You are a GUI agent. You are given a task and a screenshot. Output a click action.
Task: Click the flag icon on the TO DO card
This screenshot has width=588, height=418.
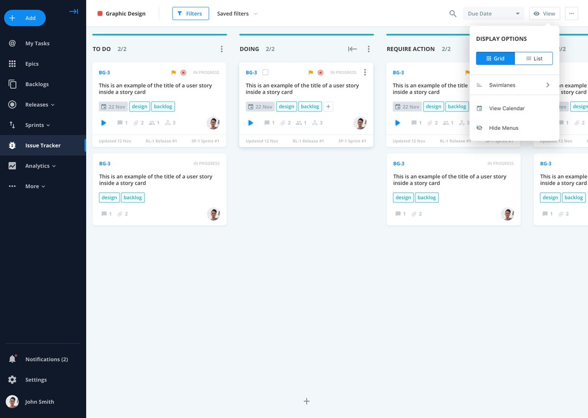point(173,72)
